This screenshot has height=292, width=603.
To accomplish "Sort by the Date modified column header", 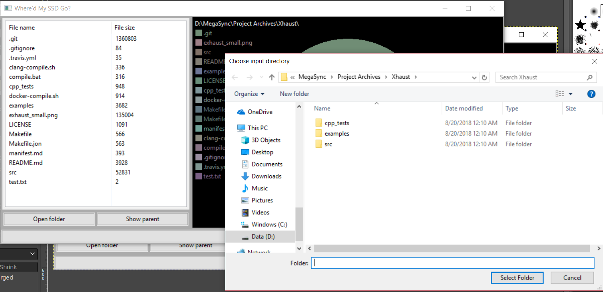I will coord(464,108).
